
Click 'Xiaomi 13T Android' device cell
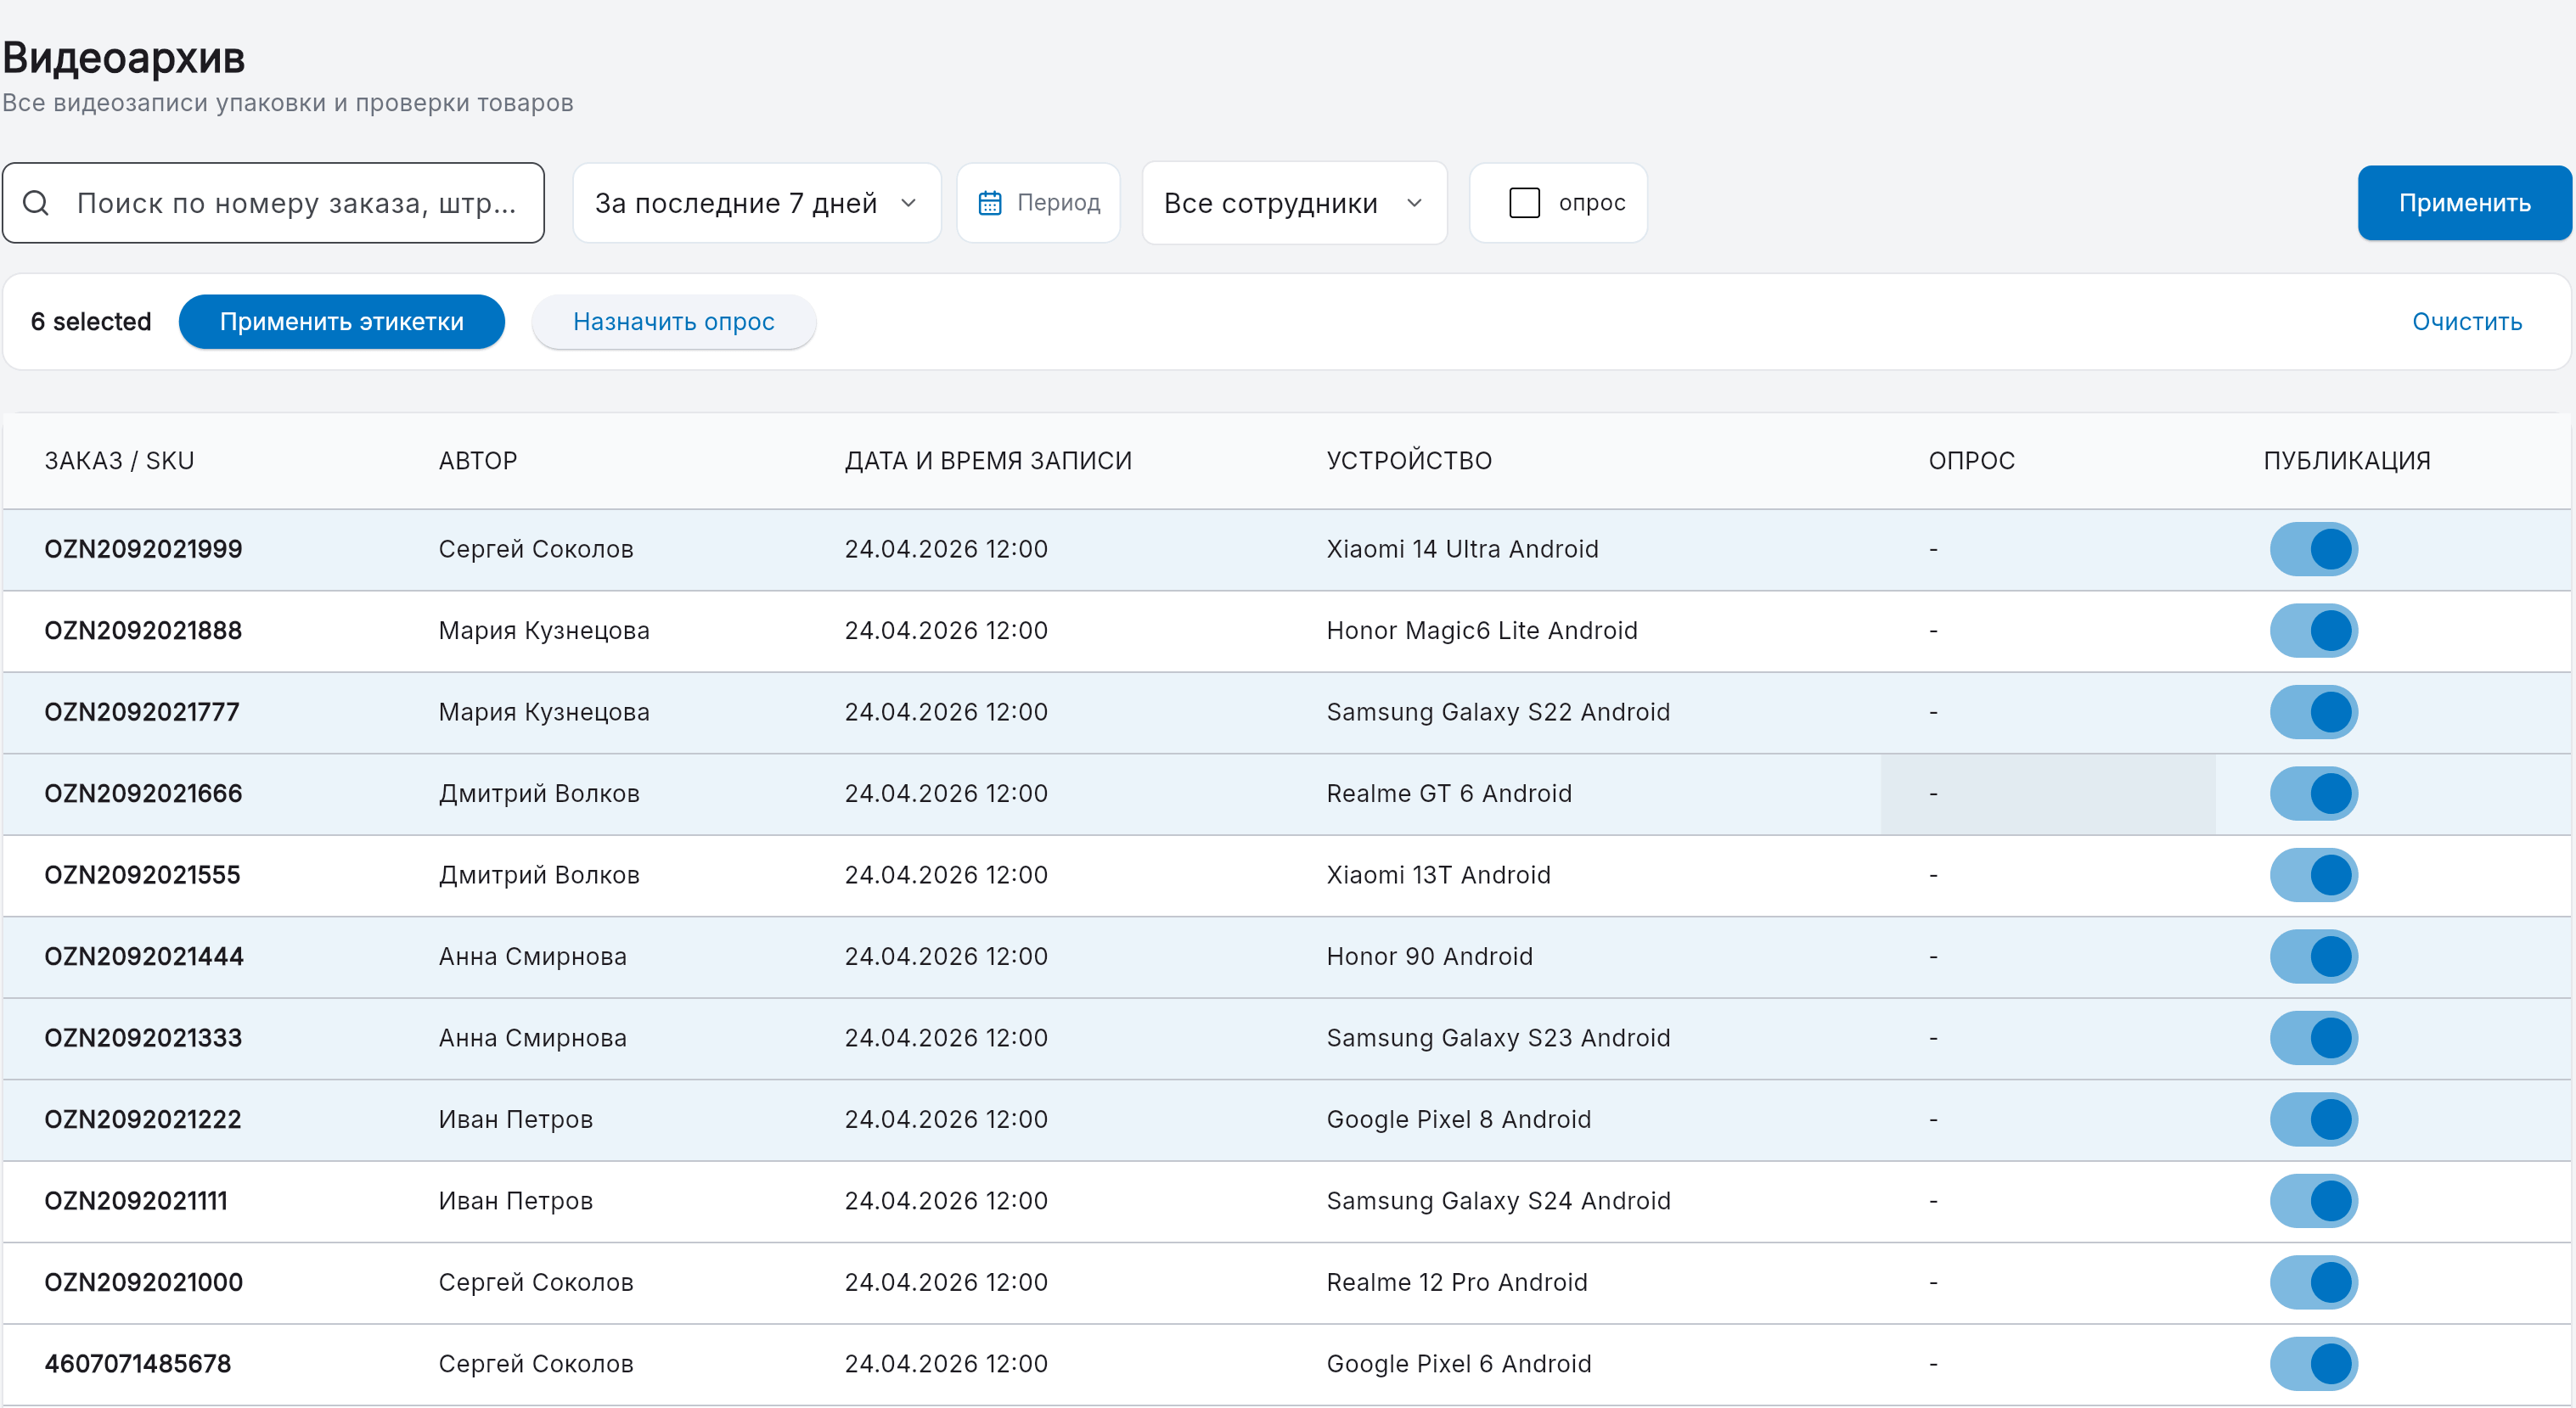(x=1438, y=875)
